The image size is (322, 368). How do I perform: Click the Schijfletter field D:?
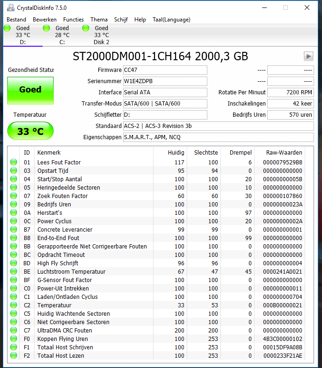(165, 115)
